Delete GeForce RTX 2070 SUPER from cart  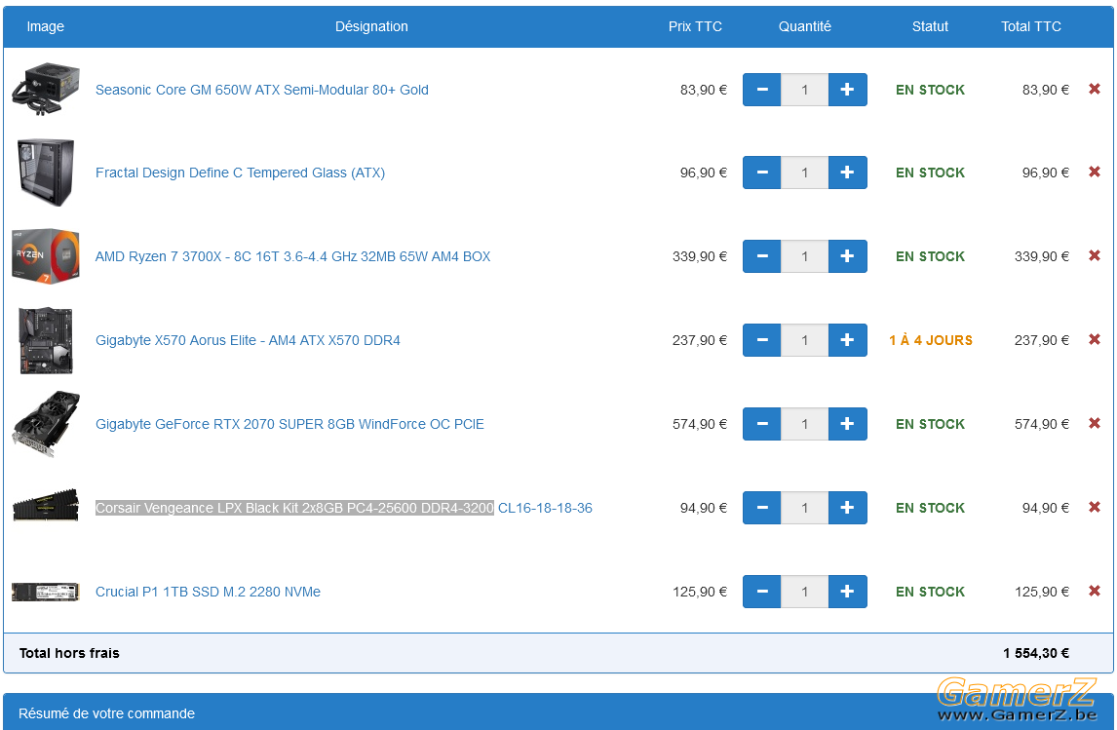click(x=1095, y=423)
